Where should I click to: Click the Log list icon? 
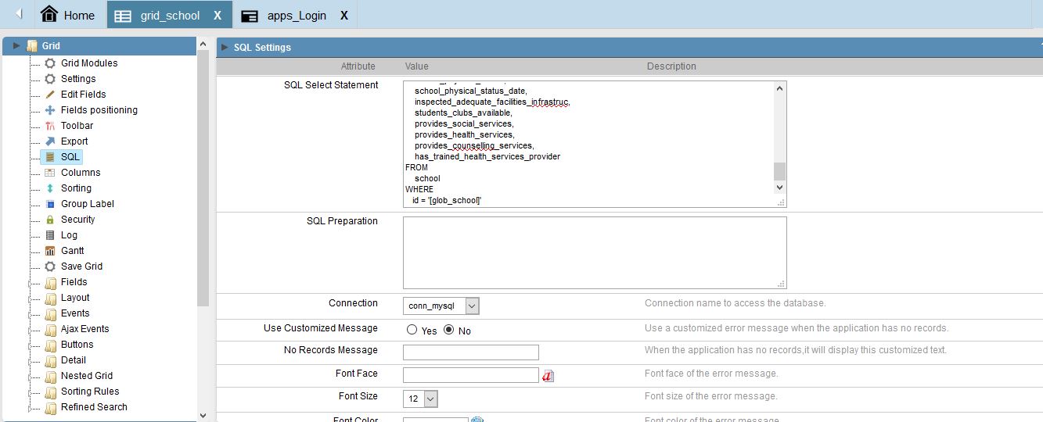click(50, 235)
